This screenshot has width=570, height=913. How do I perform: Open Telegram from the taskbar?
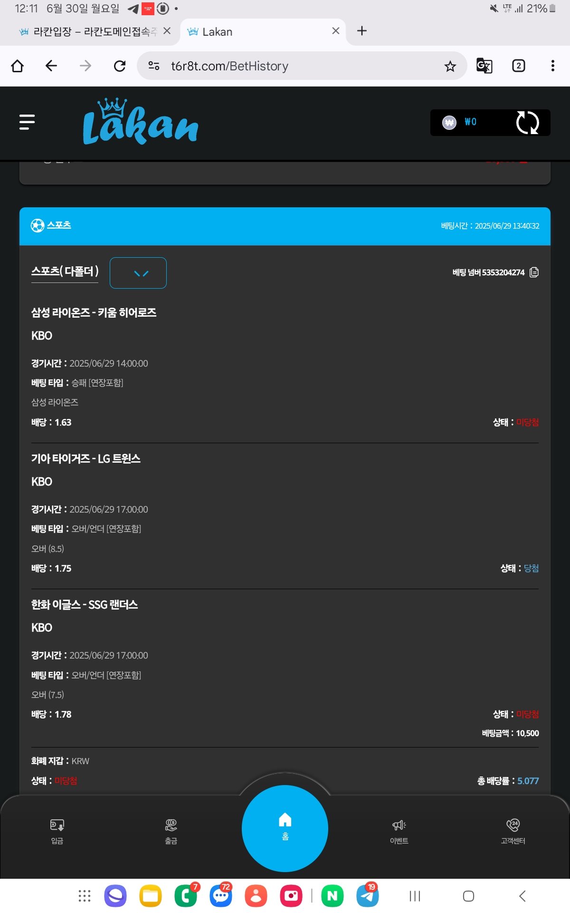point(368,896)
